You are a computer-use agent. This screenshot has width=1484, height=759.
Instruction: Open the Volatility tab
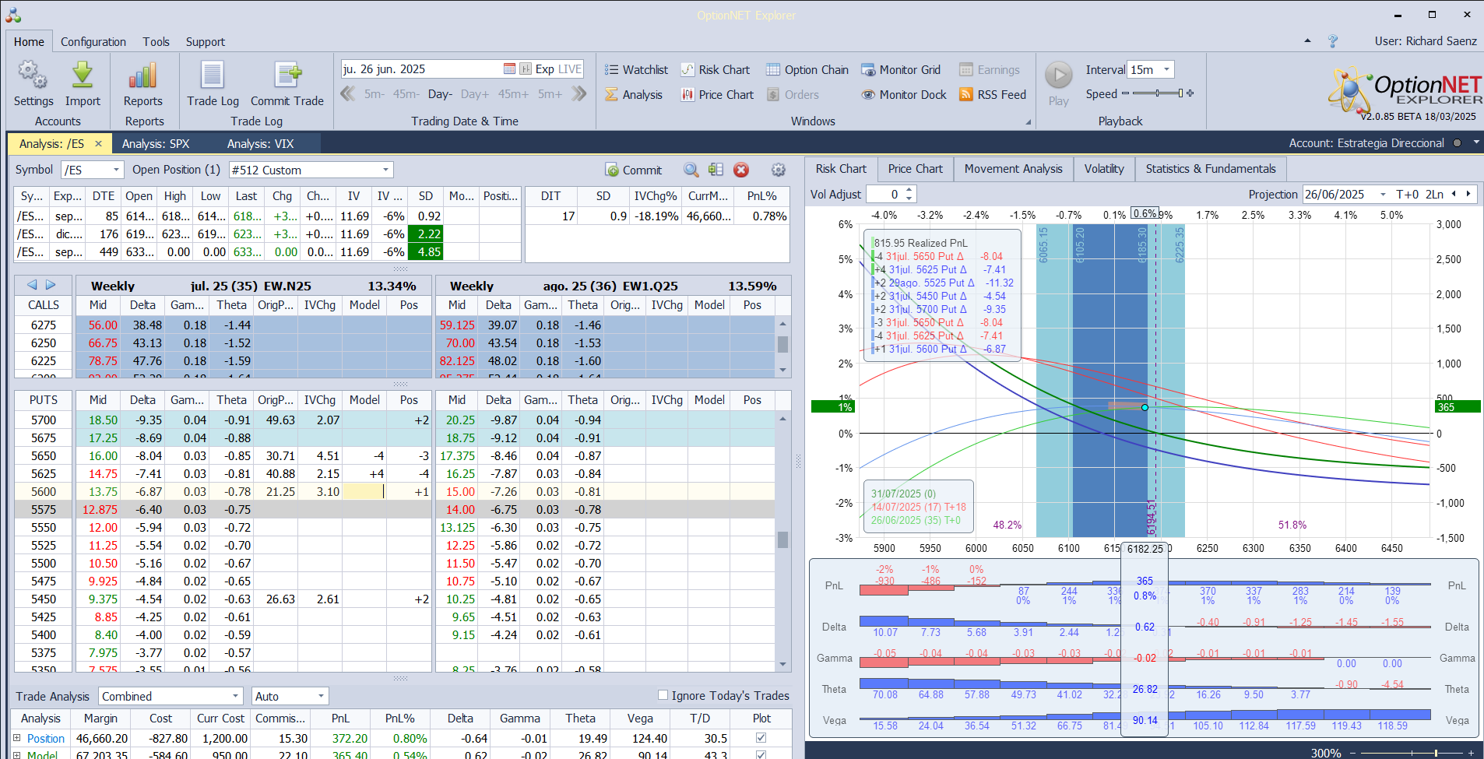click(x=1104, y=169)
